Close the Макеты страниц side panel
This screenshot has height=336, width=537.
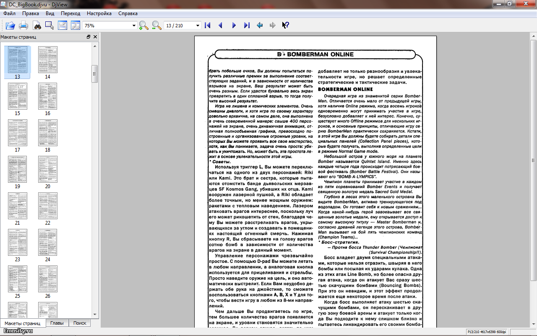pyautogui.click(x=95, y=37)
